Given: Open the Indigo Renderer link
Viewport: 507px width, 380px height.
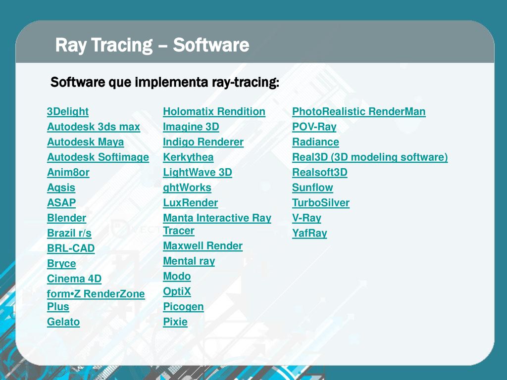Looking at the screenshot, I should point(203,142).
